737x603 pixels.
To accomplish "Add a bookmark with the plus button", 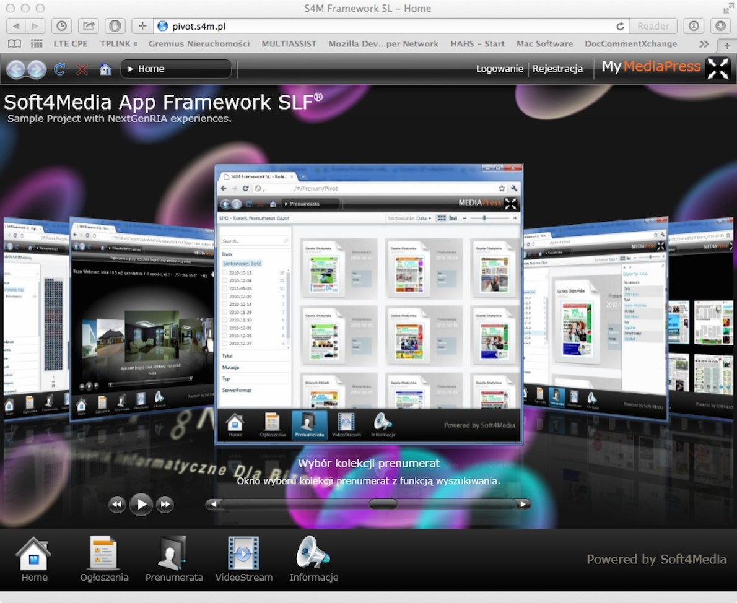I will tap(142, 26).
